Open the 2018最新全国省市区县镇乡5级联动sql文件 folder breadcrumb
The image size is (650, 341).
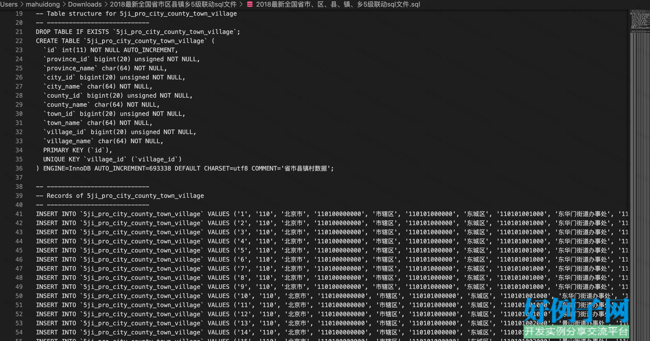pyautogui.click(x=173, y=4)
